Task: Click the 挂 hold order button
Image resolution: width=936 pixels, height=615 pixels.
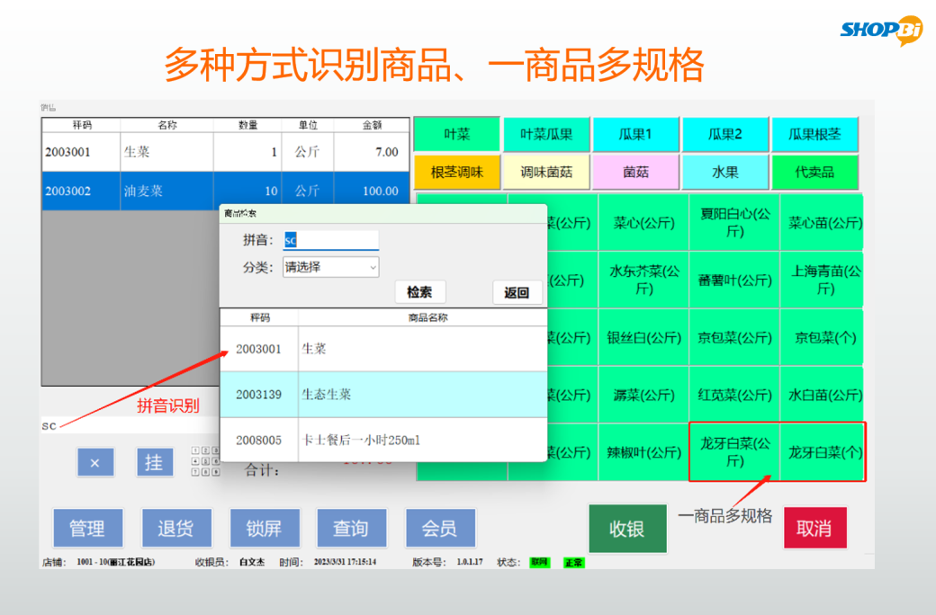Action: click(155, 462)
